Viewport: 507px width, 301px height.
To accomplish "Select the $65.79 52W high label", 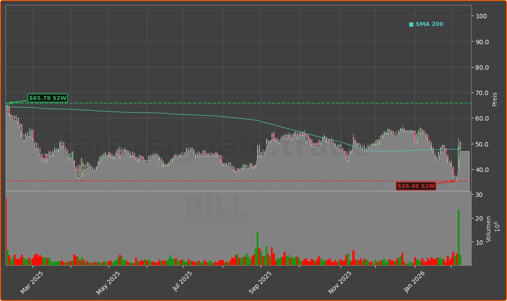I will (x=47, y=98).
